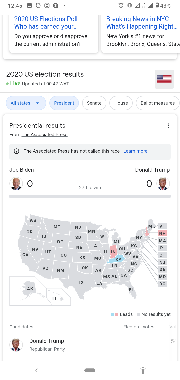This screenshot has width=180, height=380.
Task: Tap Donald Trump's portrait beside the vote count
Action: 163,184
